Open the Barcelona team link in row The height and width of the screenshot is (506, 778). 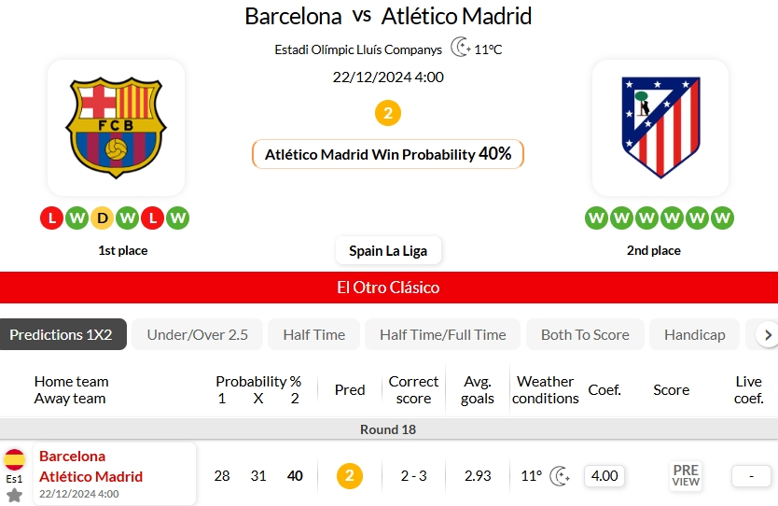(x=73, y=457)
